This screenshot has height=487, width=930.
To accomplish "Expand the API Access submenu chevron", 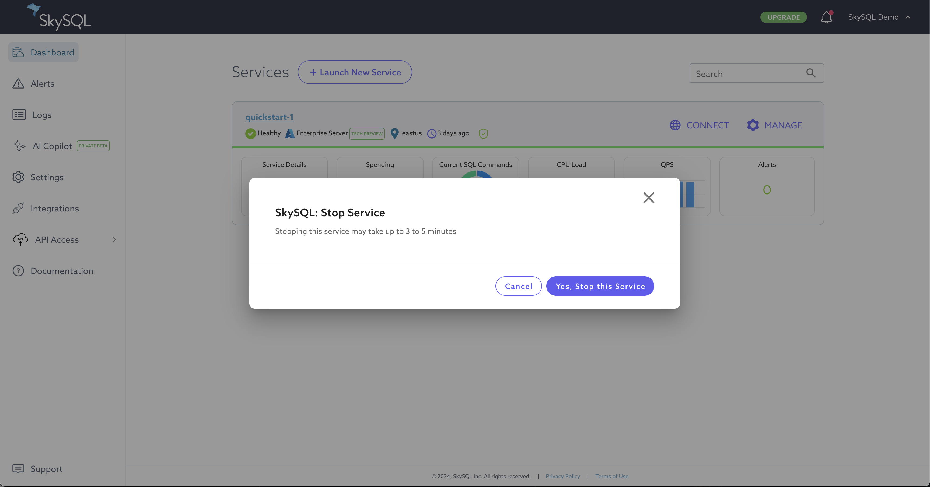I will 114,239.
